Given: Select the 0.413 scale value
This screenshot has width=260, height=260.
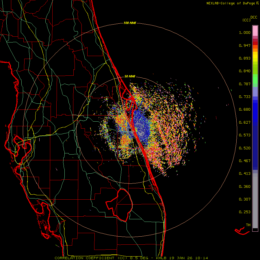Looking at the screenshot, I should [x=245, y=174].
